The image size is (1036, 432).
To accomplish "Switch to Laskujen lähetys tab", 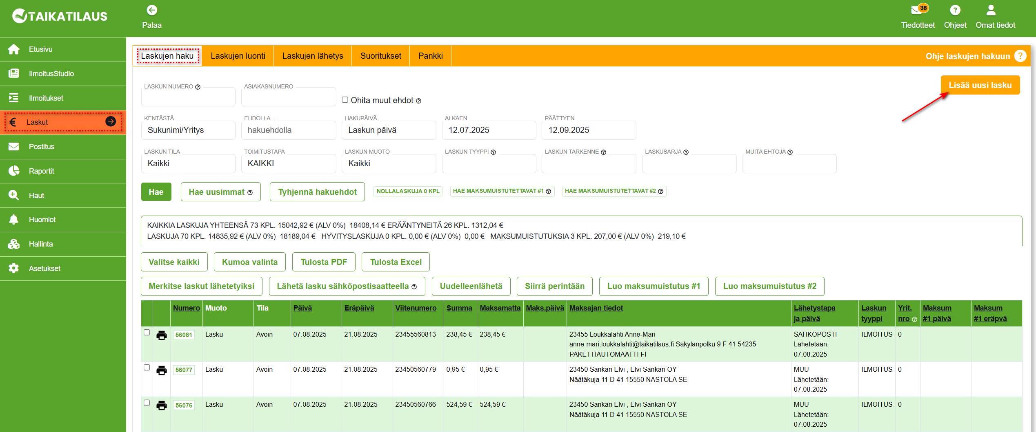I will [313, 56].
